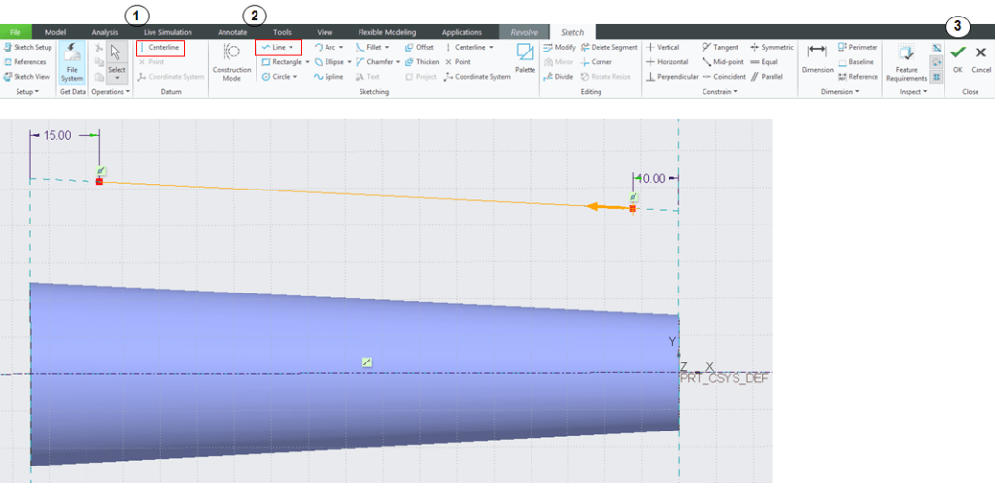Click the 15.00 dimension value

point(57,136)
